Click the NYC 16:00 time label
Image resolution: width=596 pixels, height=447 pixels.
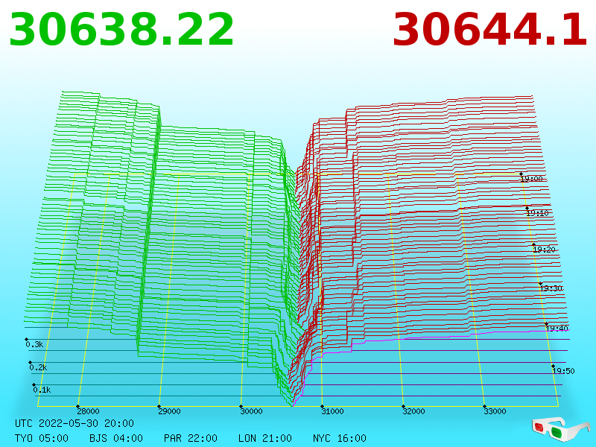click(x=340, y=438)
